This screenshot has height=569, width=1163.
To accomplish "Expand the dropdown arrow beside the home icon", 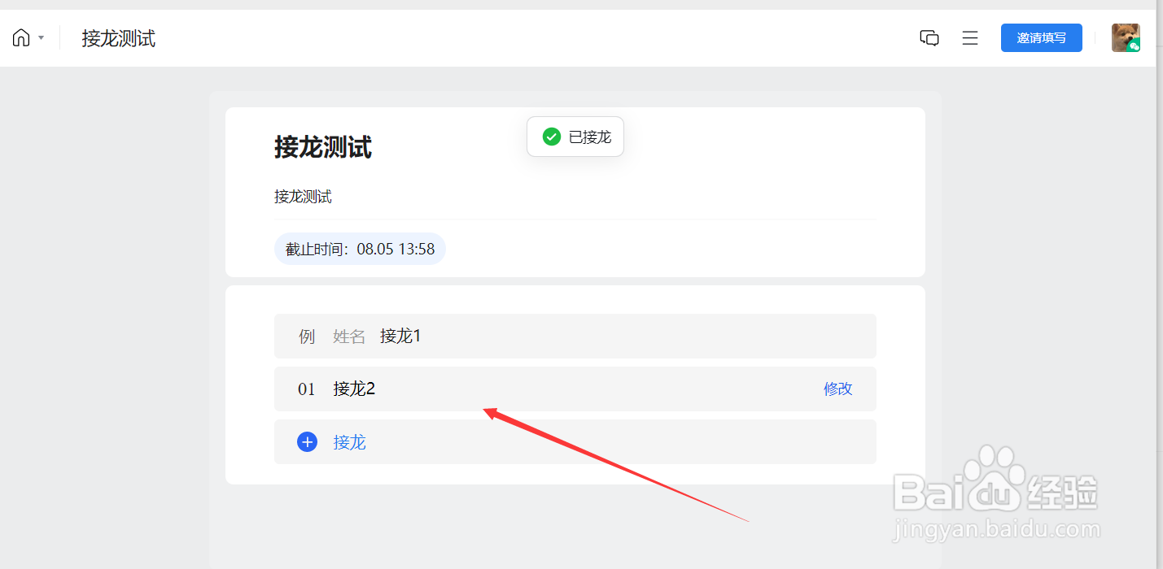I will [40, 37].
